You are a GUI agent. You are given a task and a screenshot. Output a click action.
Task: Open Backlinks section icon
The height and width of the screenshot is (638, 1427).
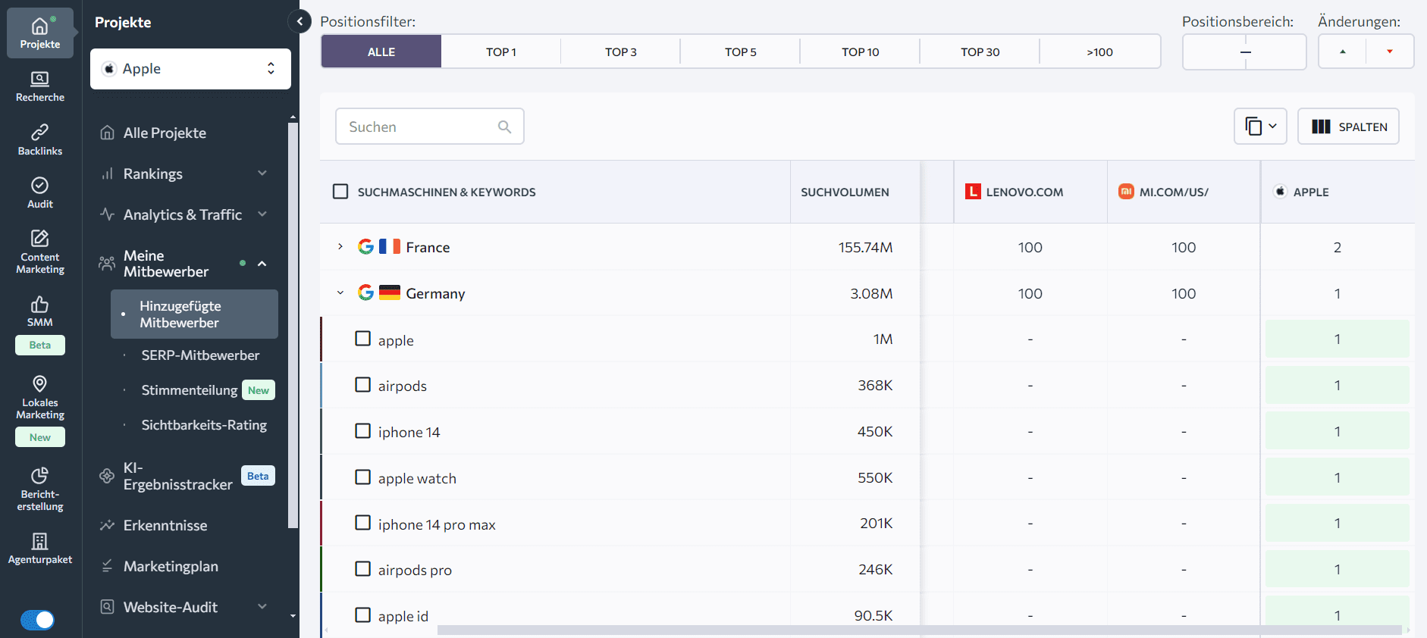[x=40, y=133]
